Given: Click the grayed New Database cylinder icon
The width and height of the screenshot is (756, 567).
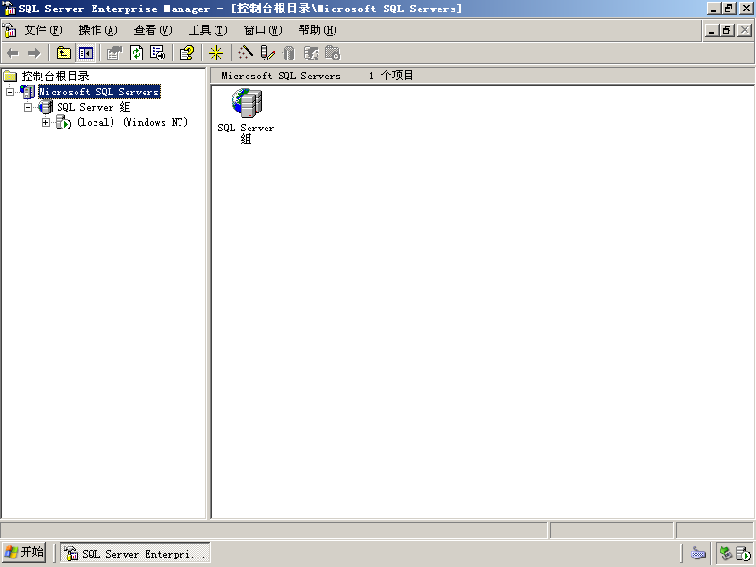Looking at the screenshot, I should coord(289,53).
